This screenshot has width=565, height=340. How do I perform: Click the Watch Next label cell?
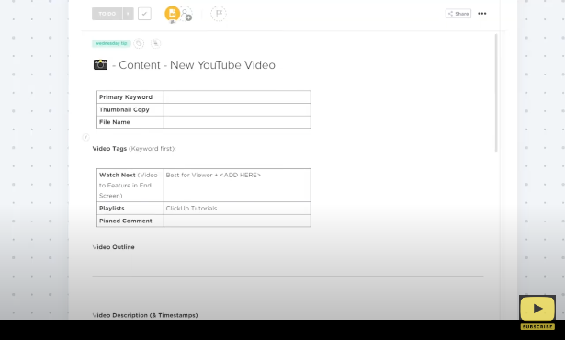click(x=130, y=185)
